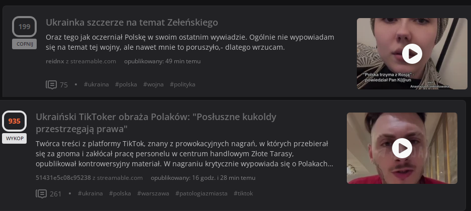Select #polityka tag
Screen dimensions: 471x211
tap(182, 84)
